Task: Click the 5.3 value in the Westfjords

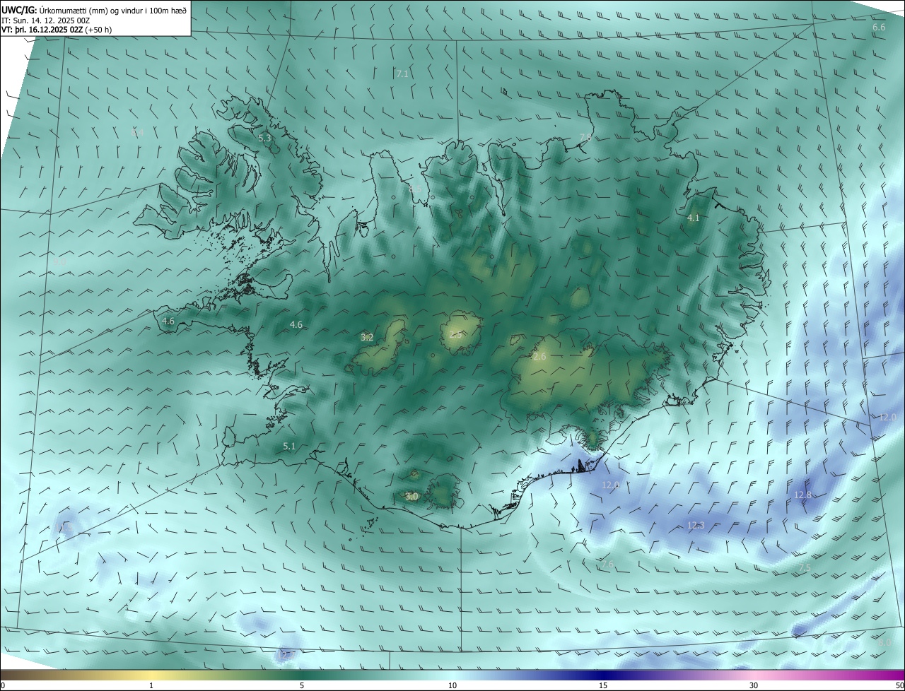Action: (264, 138)
